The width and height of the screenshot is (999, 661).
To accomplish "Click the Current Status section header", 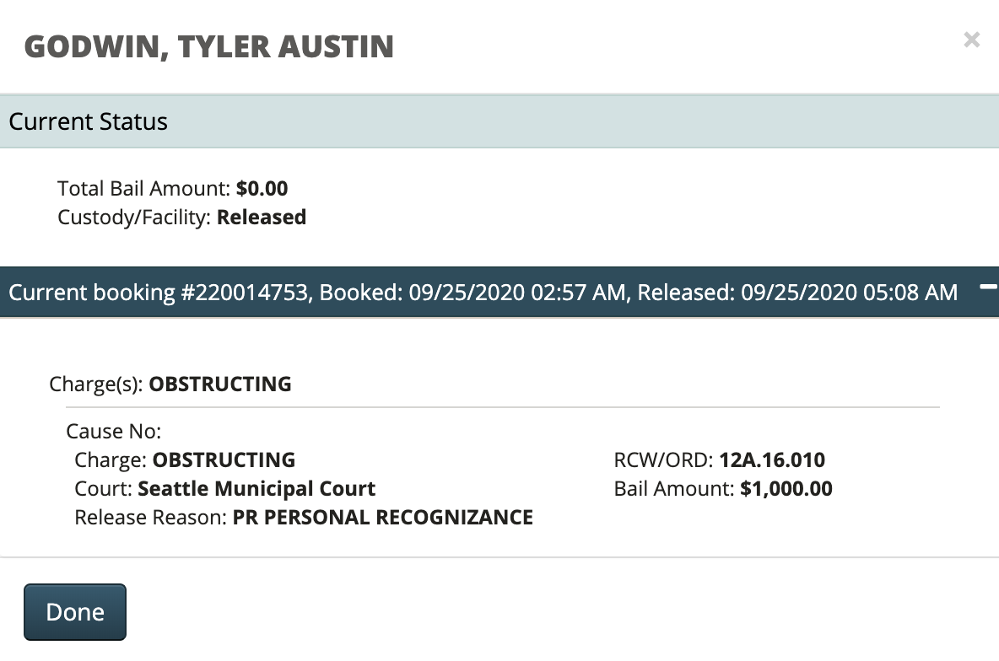I will [x=89, y=121].
